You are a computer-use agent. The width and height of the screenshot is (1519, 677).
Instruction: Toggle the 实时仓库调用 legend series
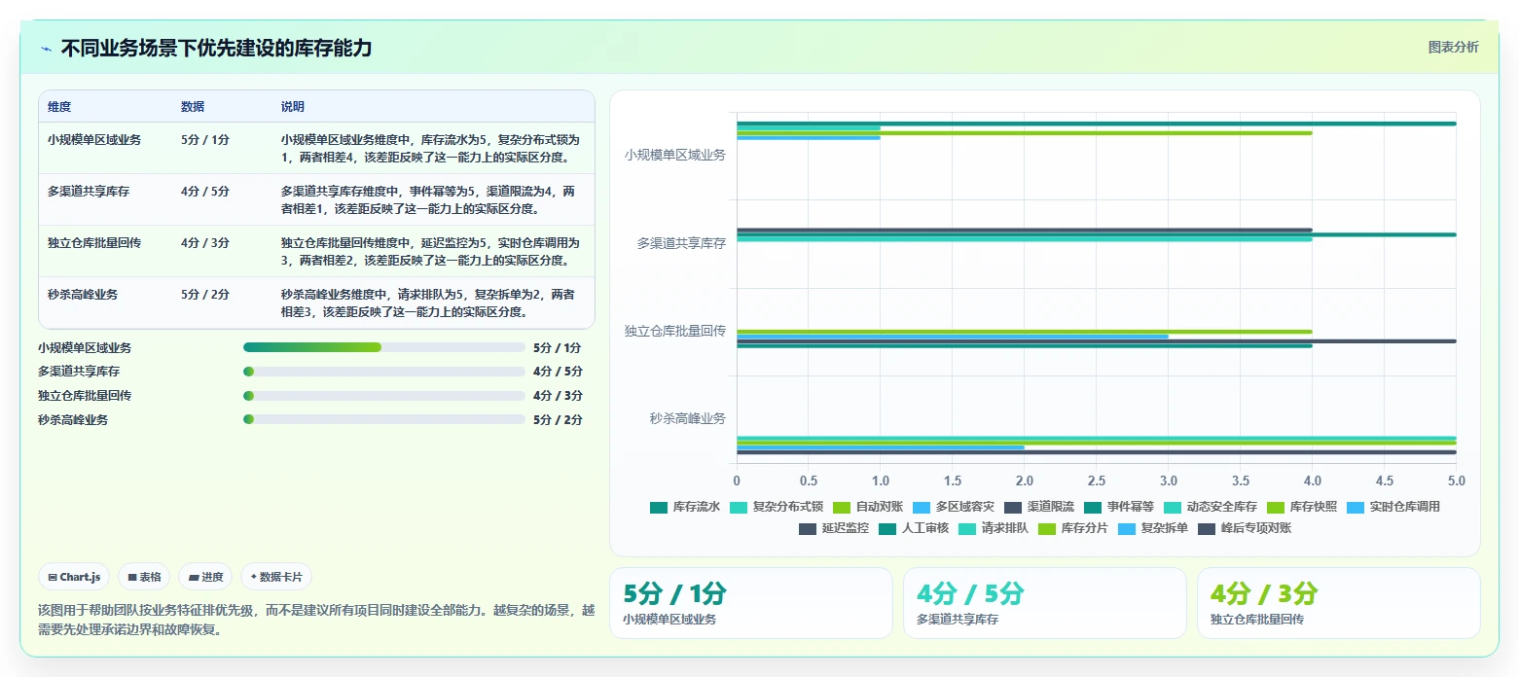[x=1393, y=507]
